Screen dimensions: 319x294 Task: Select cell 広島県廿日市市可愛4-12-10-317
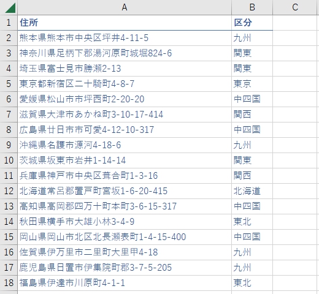point(125,130)
